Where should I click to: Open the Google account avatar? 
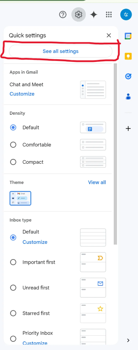[x=126, y=15]
